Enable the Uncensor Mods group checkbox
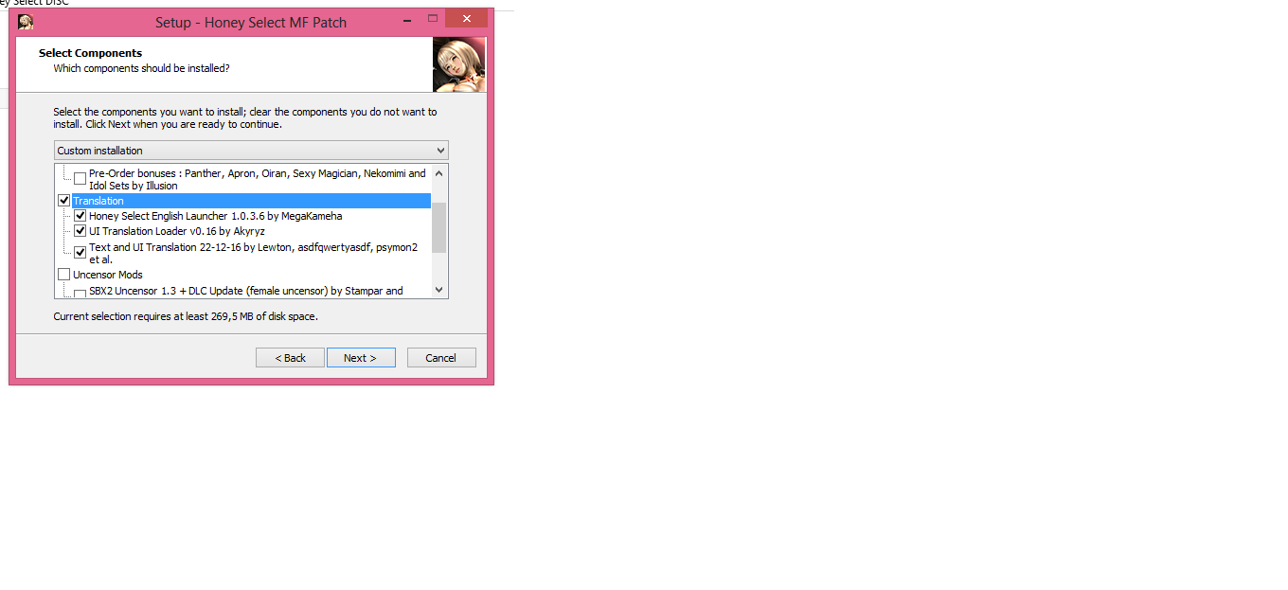The width and height of the screenshot is (1288, 590). [64, 275]
